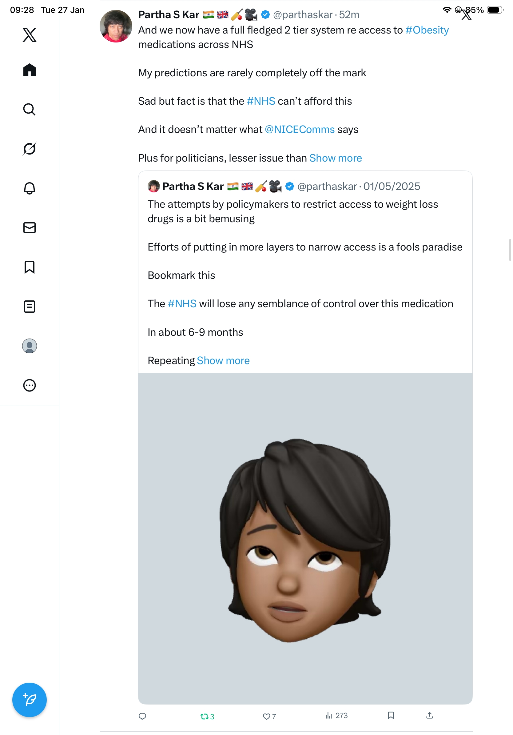Open the #Obesity hashtag link
The width and height of the screenshot is (513, 735).
click(427, 30)
